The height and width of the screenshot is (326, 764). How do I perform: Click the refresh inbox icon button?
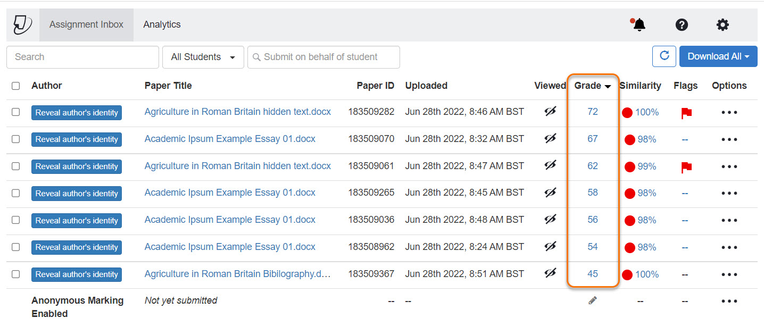[x=664, y=56]
